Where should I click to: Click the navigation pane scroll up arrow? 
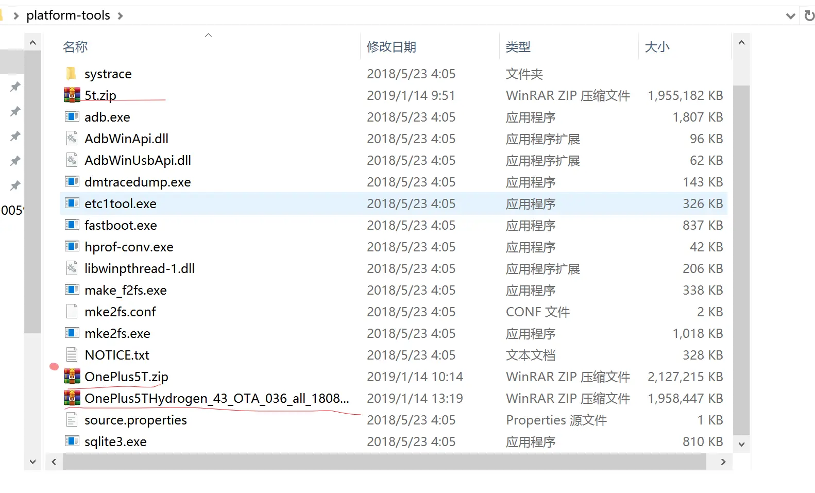coord(32,43)
